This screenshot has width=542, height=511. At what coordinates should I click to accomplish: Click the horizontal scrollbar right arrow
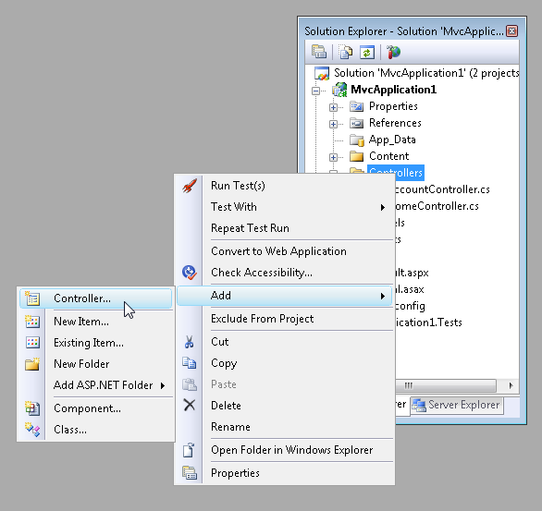point(511,385)
